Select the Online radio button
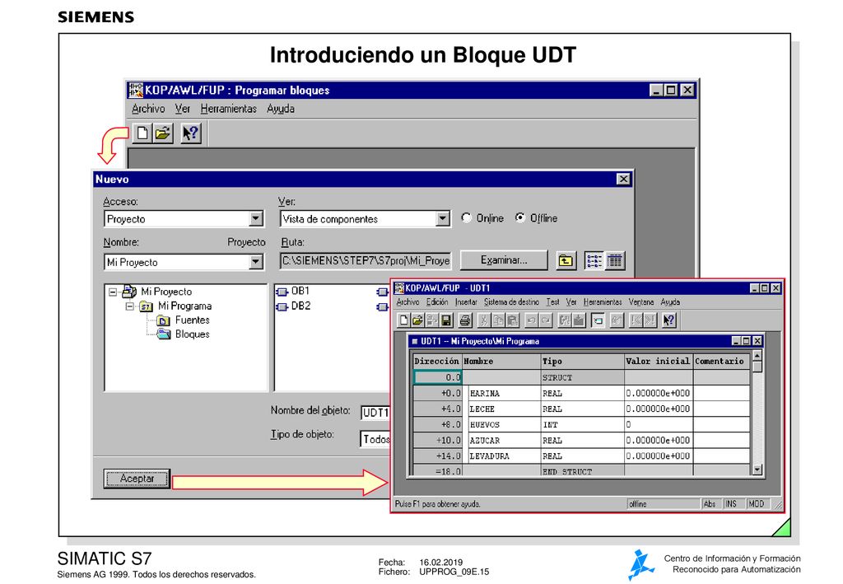The image size is (843, 584). pos(466,217)
